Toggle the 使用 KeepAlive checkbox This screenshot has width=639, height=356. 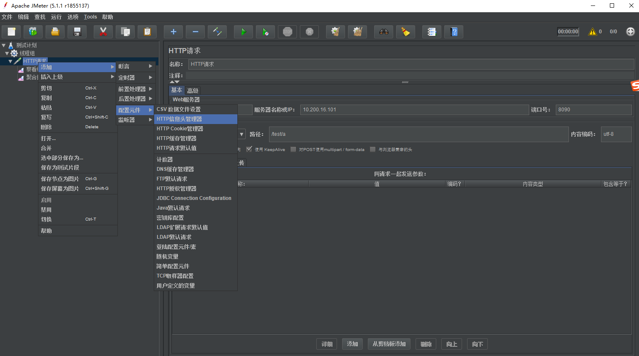pyautogui.click(x=249, y=149)
